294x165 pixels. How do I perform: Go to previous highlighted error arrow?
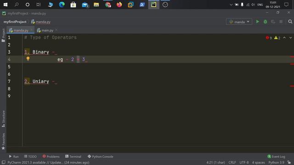284,38
